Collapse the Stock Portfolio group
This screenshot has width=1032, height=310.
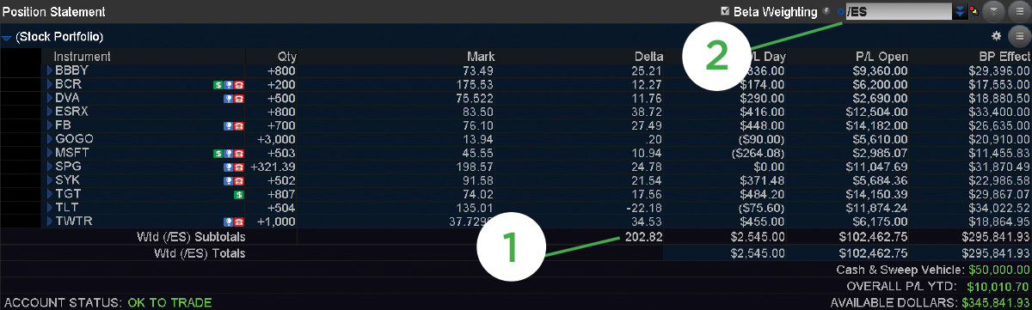7,38
